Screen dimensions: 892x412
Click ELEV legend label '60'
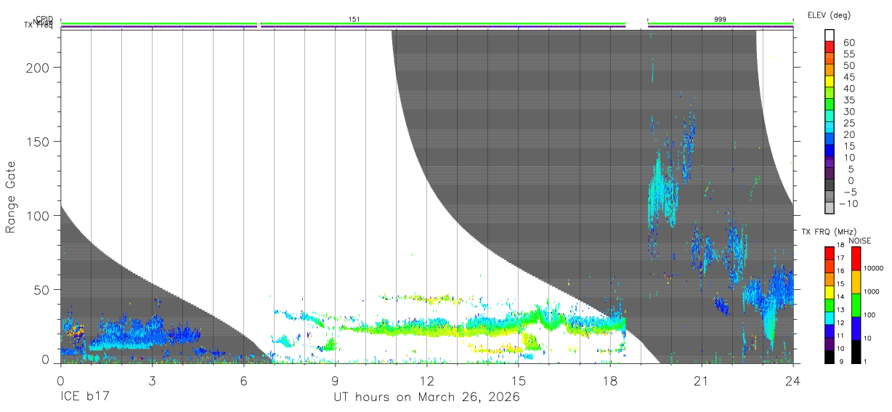point(851,42)
